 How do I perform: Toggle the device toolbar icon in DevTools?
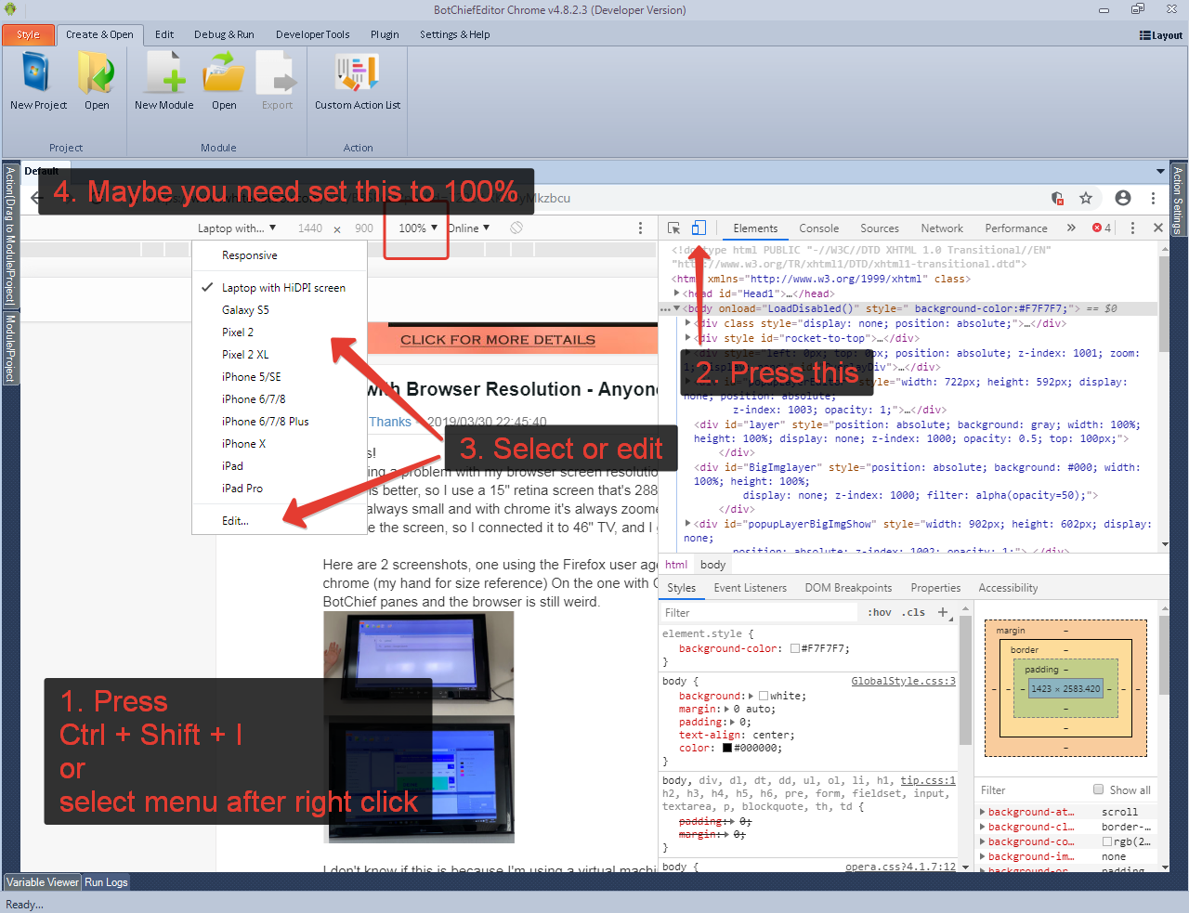(x=699, y=228)
